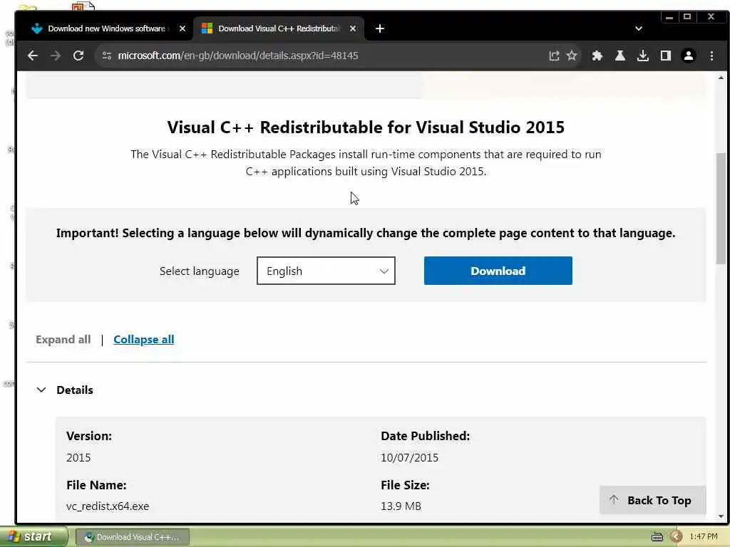The image size is (730, 547).
Task: Close the Download Visual C++ Redistributable tab
Action: 353,28
